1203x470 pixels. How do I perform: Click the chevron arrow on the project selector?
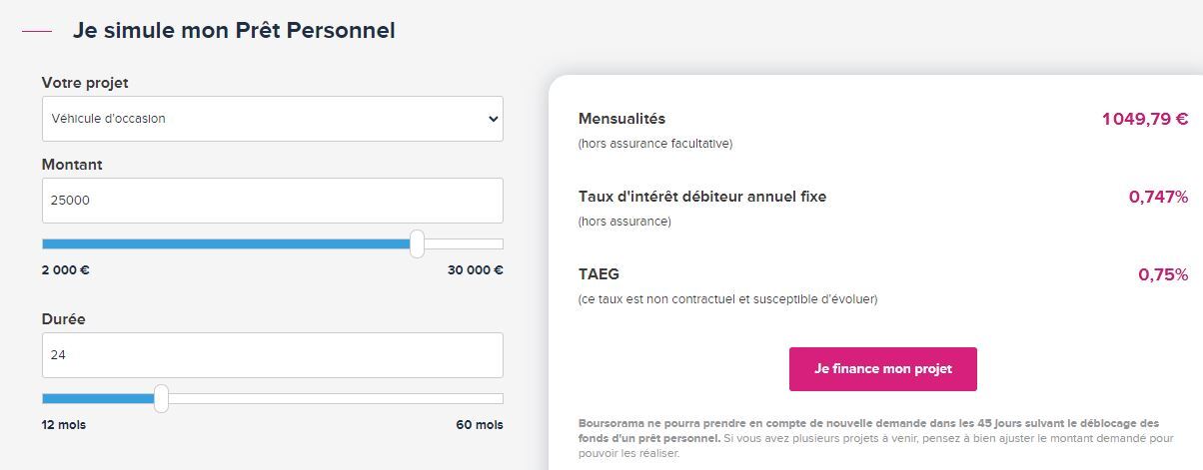tap(493, 119)
